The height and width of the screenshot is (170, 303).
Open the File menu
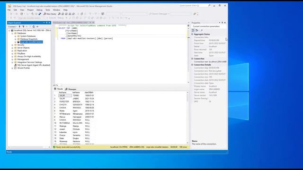tap(9, 10)
